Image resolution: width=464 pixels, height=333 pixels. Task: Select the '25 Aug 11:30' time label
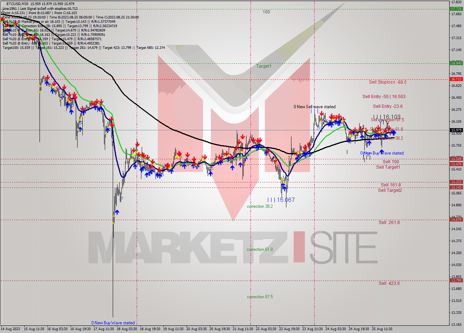tap(382, 329)
